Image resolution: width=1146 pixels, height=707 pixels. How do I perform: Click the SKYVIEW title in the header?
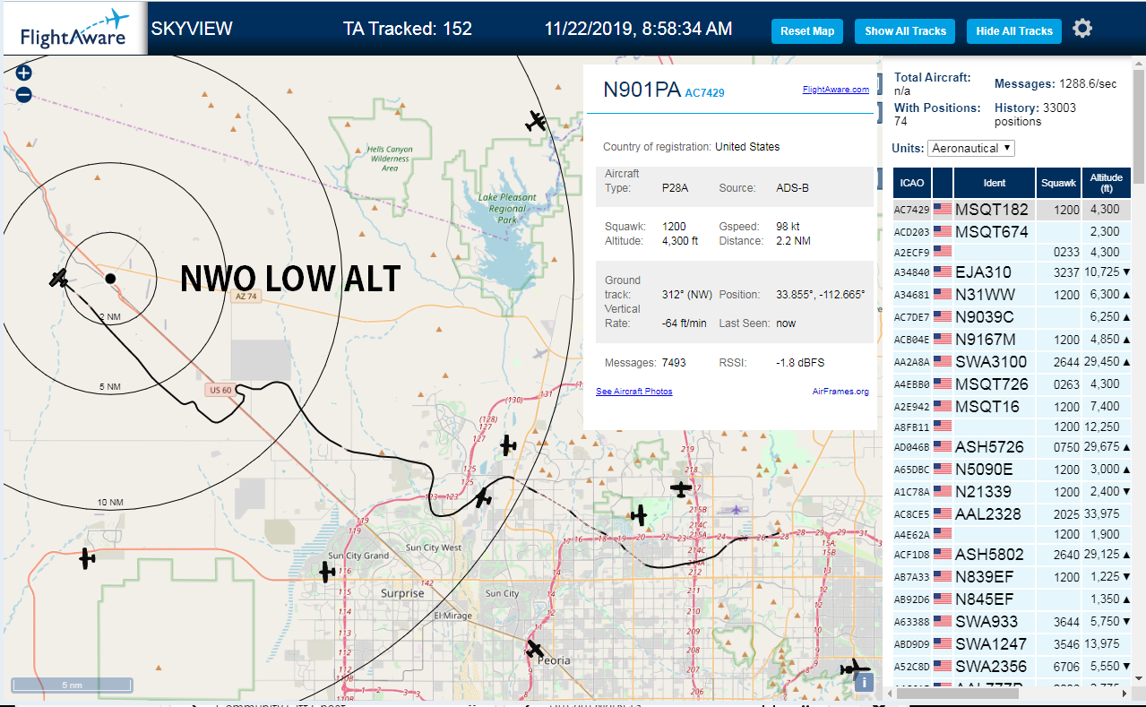[x=192, y=29]
